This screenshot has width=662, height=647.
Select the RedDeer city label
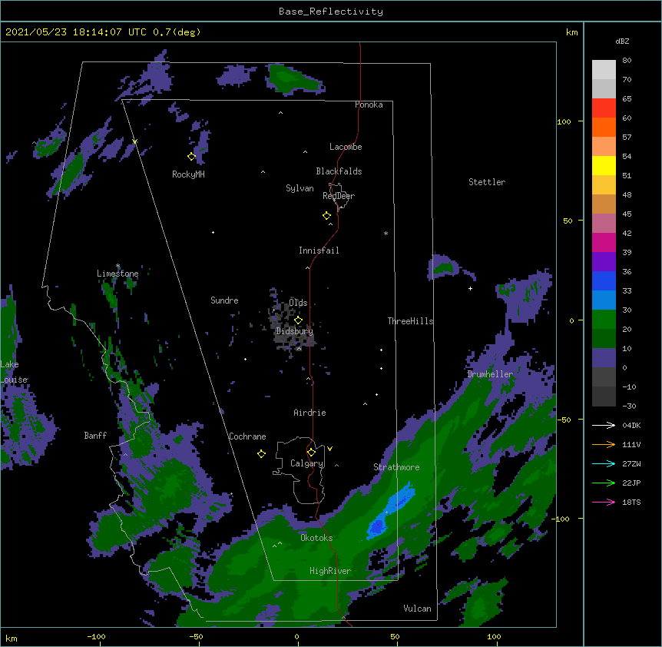339,196
